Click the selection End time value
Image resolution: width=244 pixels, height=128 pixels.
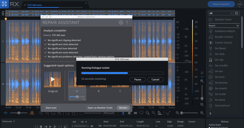(126, 126)
